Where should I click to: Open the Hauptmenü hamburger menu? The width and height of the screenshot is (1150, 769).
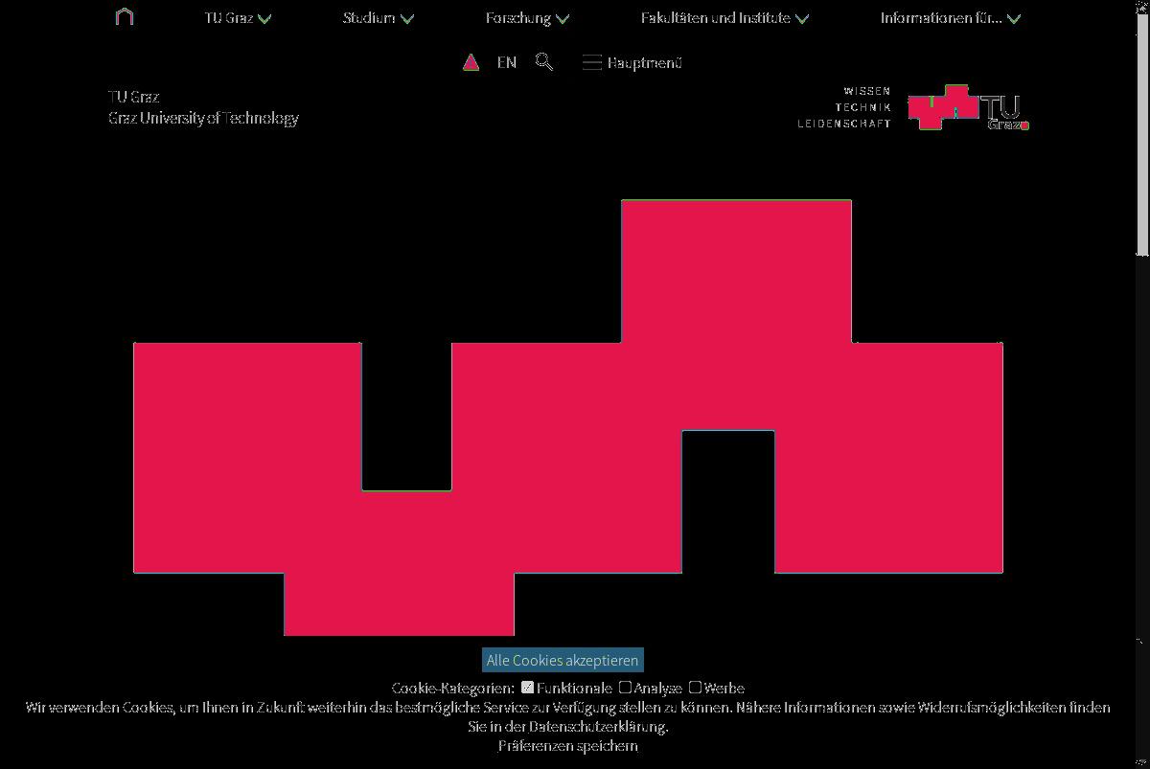tap(632, 62)
